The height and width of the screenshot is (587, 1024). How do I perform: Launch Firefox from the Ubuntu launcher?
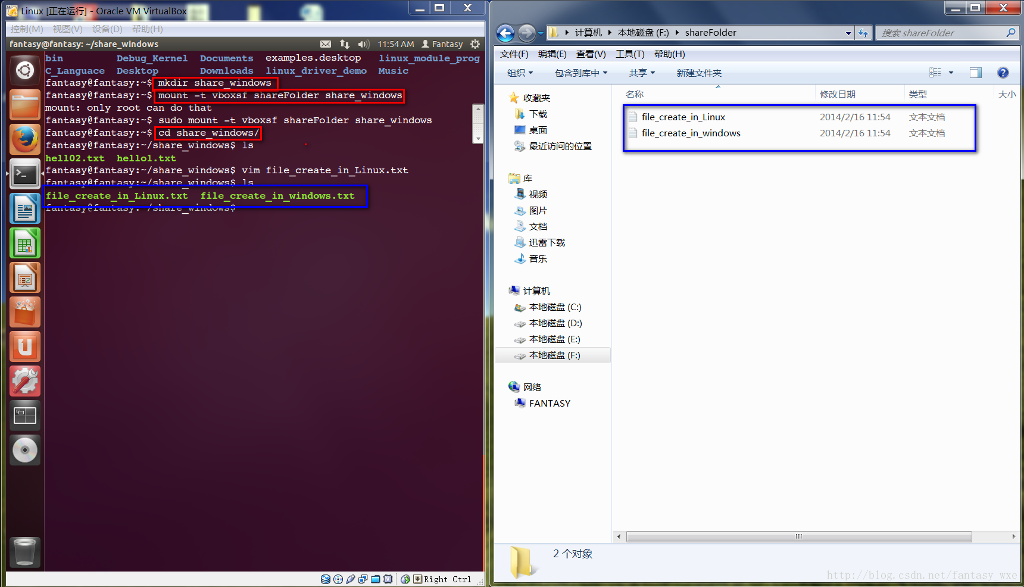(x=25, y=139)
